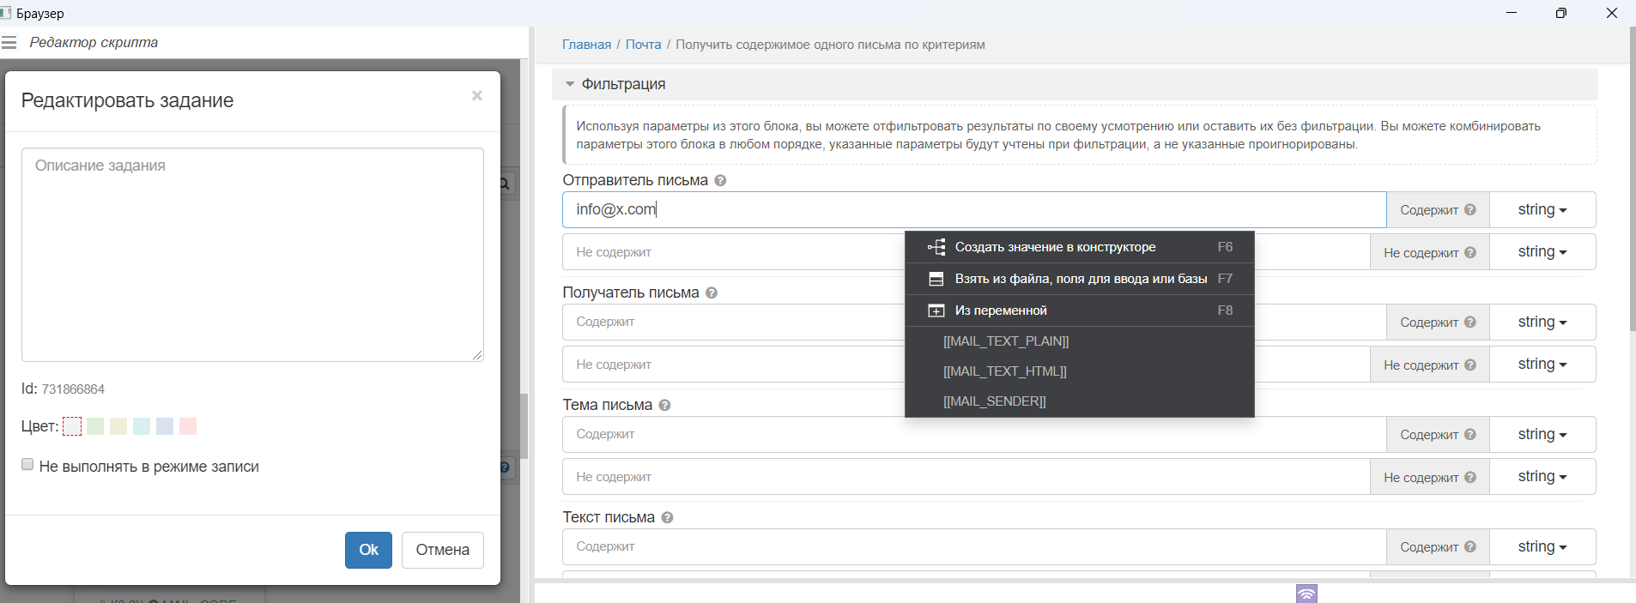Choose Взять из файла, поля для ввода или базы
Viewport: 1636px width, 603px height.
click(x=1080, y=279)
